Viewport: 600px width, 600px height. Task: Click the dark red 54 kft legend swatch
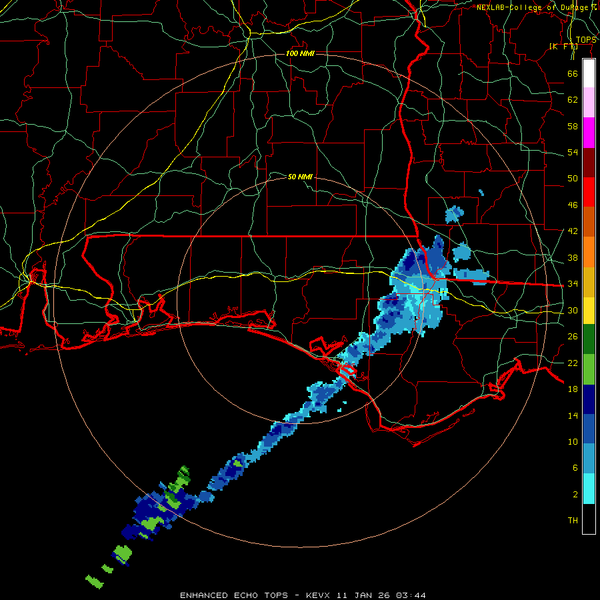coord(589,163)
